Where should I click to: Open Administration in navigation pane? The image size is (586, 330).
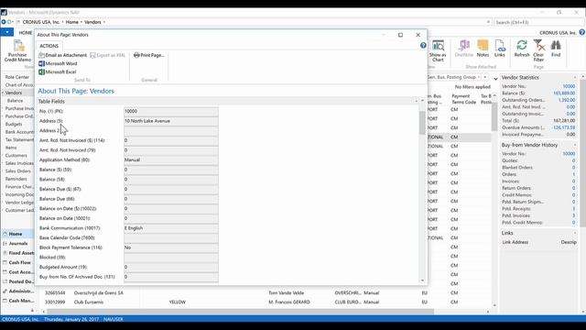[17, 291]
